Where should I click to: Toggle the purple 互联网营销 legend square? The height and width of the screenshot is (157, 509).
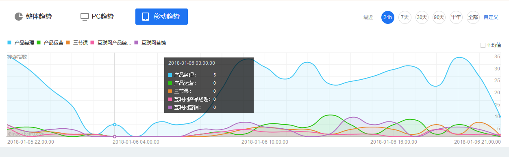[x=137, y=42]
